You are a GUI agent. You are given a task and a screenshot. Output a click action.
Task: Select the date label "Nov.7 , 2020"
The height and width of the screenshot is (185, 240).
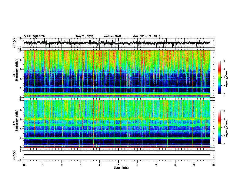(85, 36)
